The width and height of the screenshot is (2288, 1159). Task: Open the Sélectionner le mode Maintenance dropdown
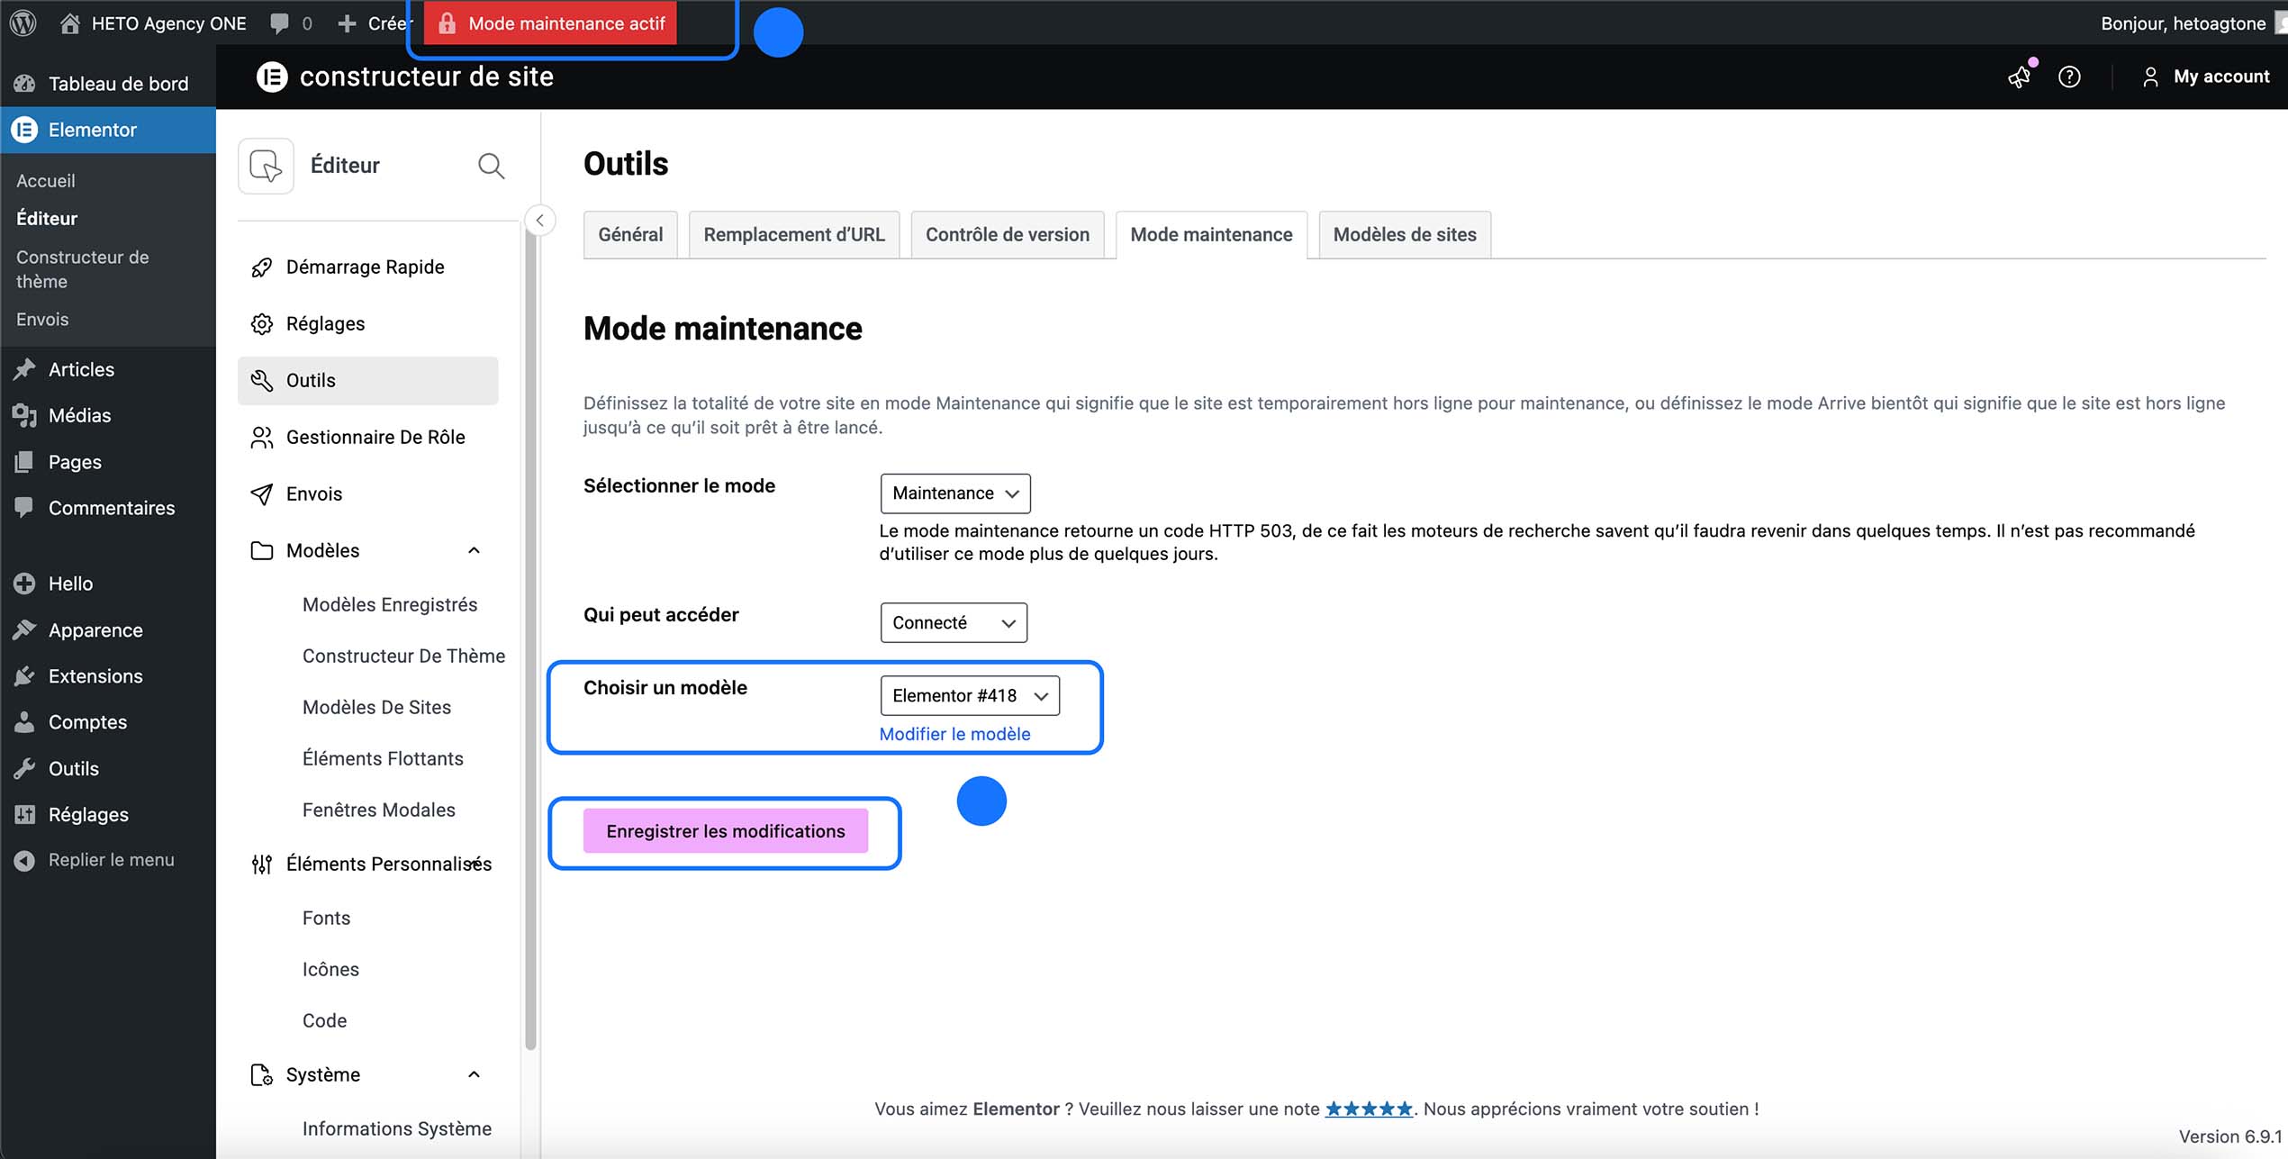pyautogui.click(x=954, y=493)
